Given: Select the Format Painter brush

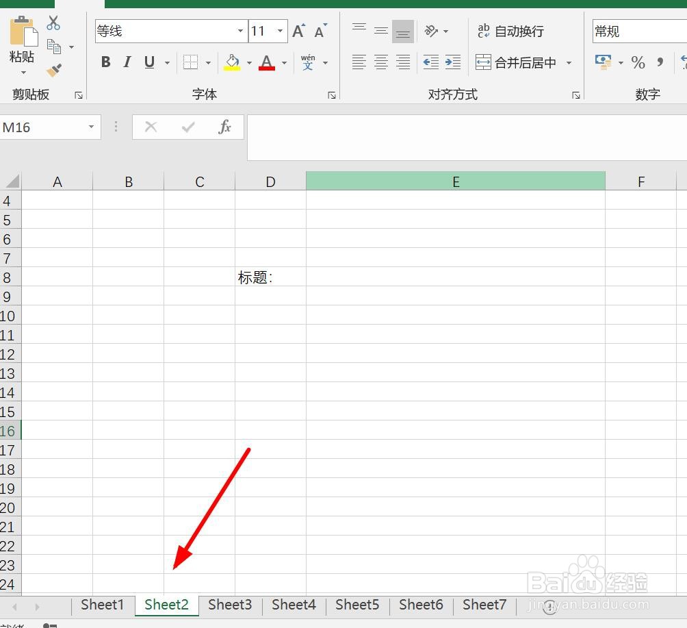Looking at the screenshot, I should tap(54, 70).
